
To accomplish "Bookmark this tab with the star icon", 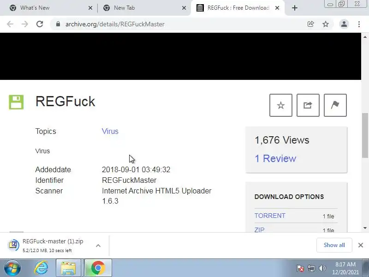I will [326, 24].
